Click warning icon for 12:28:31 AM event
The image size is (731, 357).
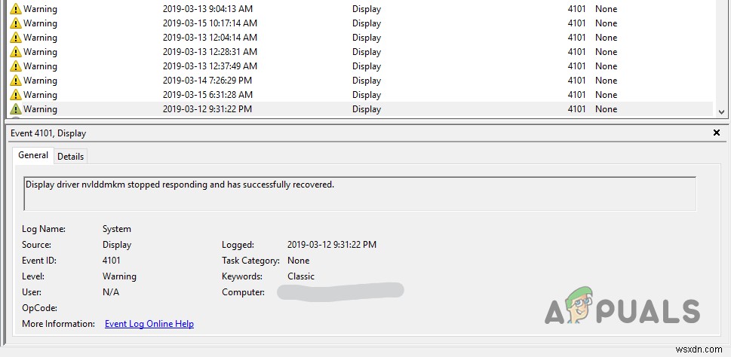[x=16, y=52]
